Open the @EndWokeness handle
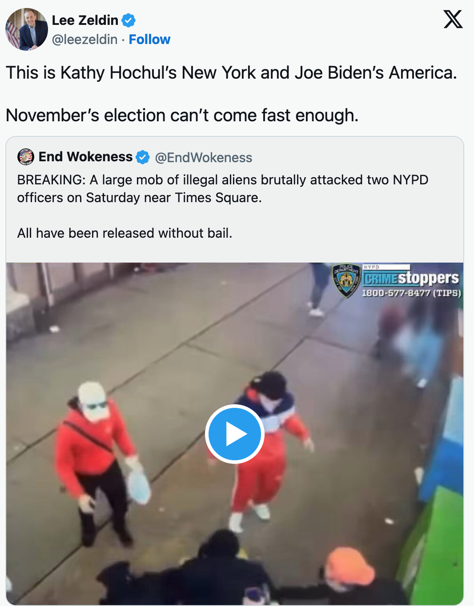This screenshot has height=606, width=474. point(204,158)
